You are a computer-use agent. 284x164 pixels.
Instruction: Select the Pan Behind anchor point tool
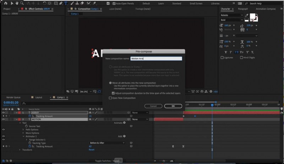coord(49,3)
